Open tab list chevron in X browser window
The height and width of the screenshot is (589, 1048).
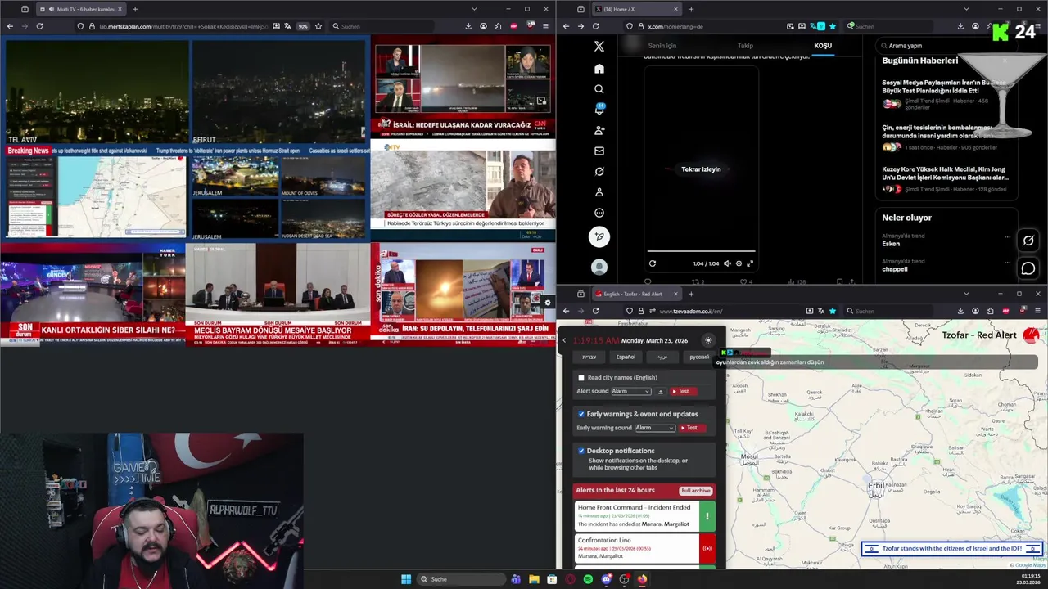coord(966,9)
